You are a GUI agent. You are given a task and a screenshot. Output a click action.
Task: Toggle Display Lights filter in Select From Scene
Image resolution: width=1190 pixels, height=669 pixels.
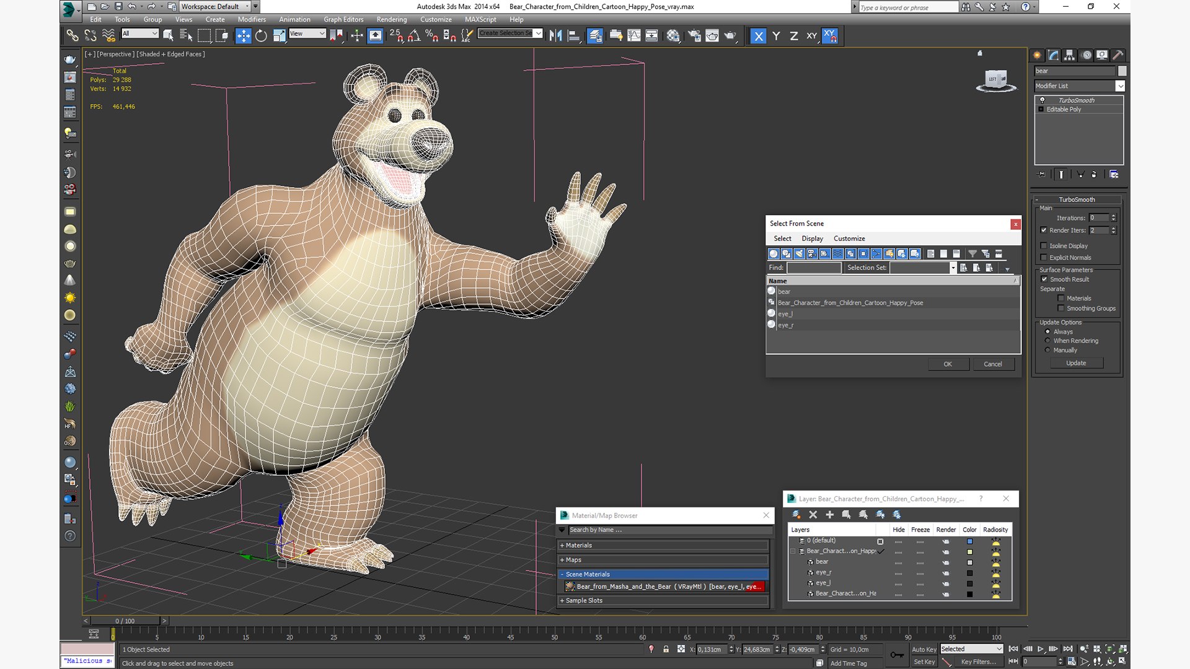click(x=799, y=253)
